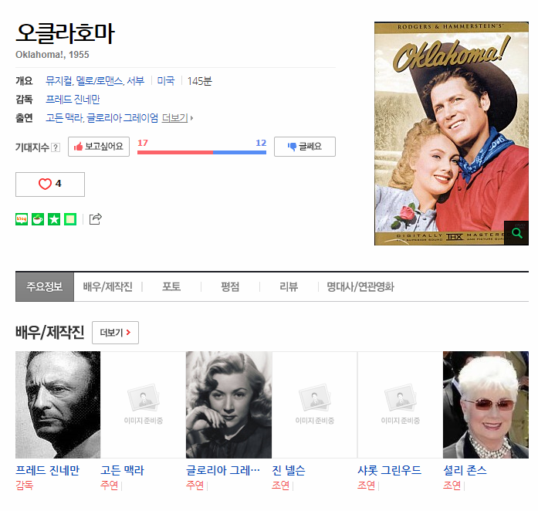Vote 글쎄요 thumbs down
Viewport: 538px width, 511px height.
304,147
